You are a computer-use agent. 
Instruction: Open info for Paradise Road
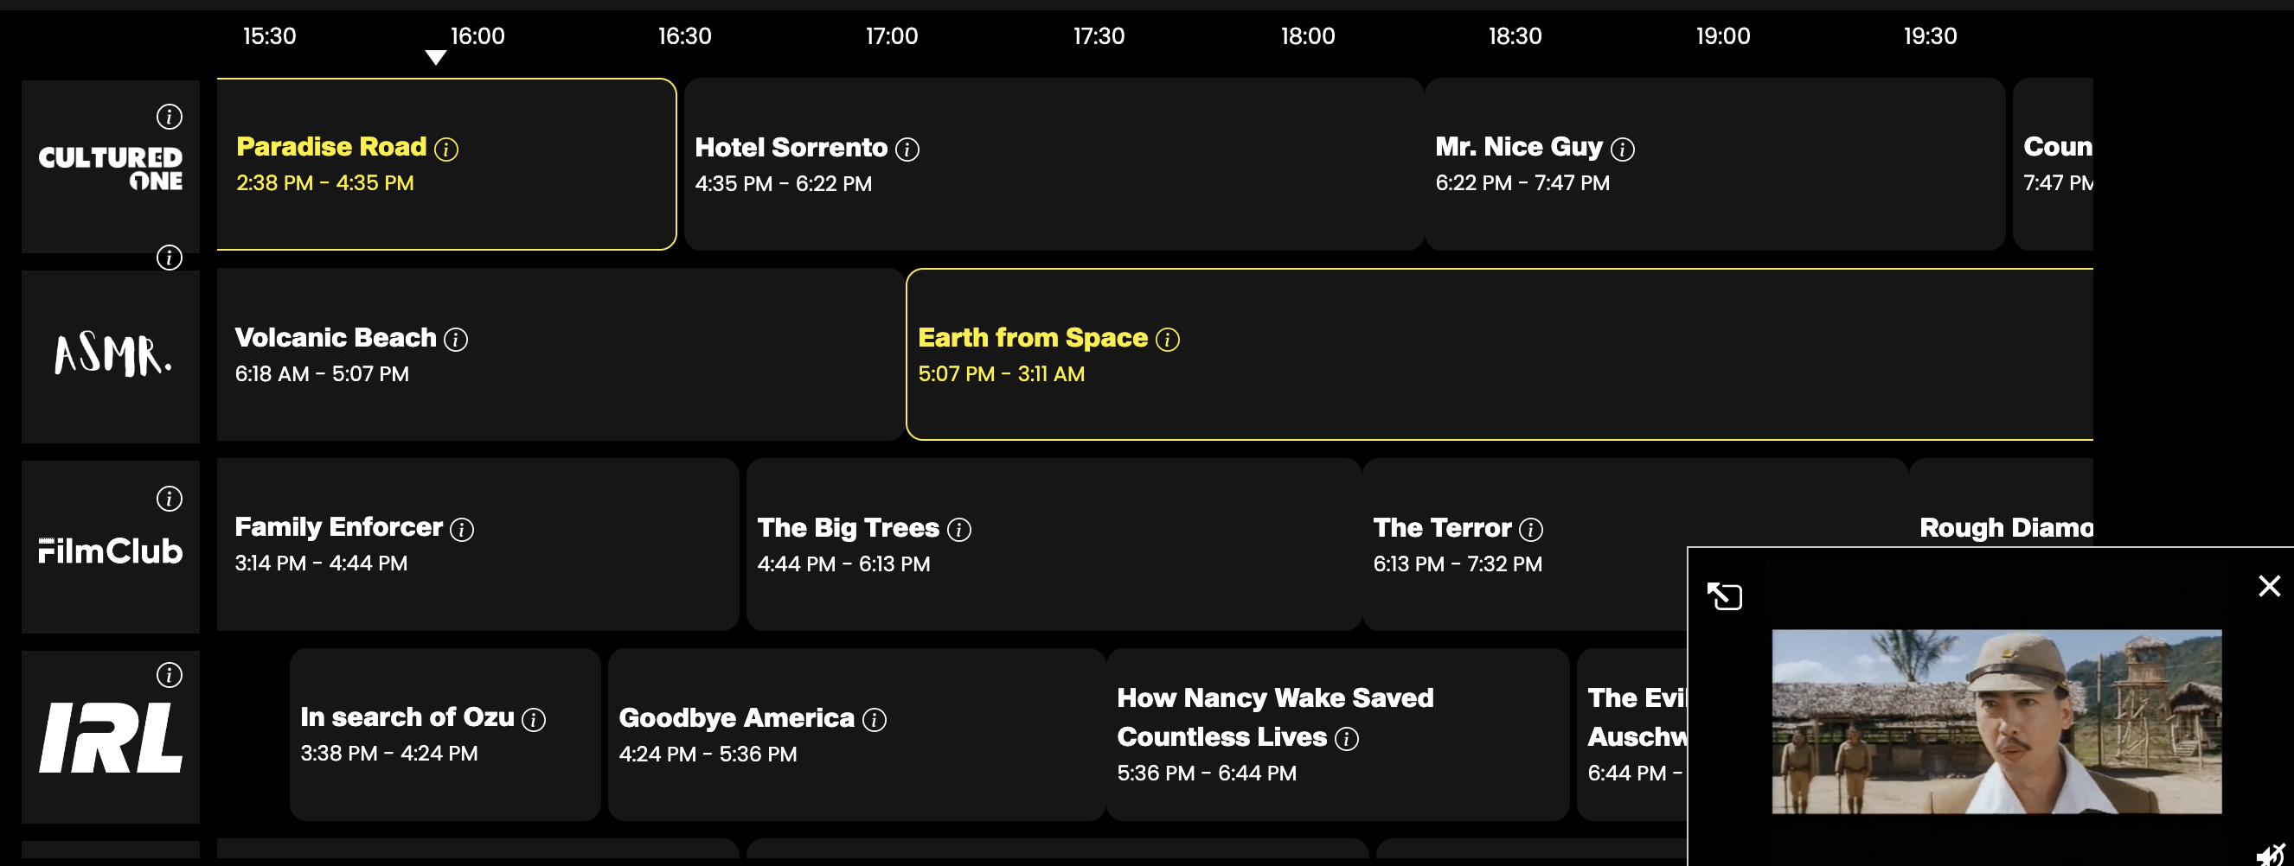click(x=446, y=149)
